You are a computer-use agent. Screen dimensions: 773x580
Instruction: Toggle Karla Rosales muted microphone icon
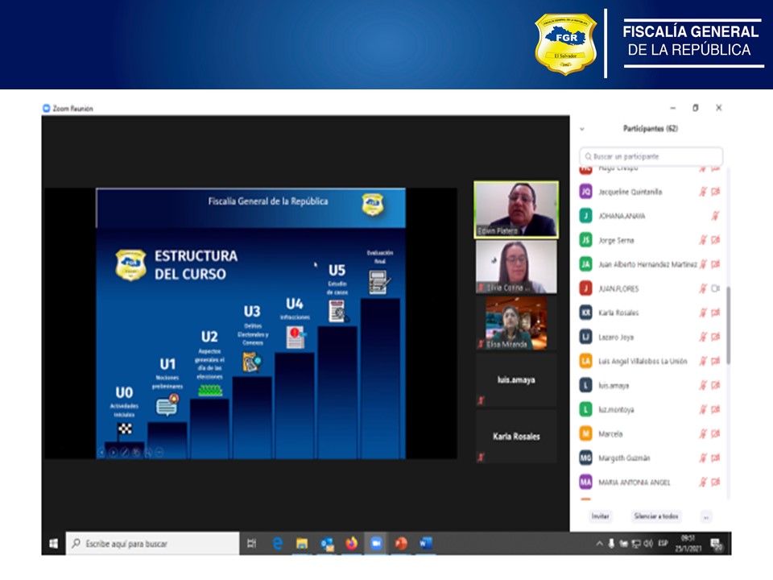(x=703, y=313)
